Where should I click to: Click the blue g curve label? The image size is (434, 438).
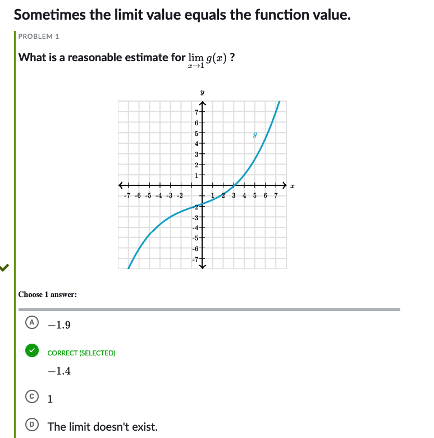point(255,134)
